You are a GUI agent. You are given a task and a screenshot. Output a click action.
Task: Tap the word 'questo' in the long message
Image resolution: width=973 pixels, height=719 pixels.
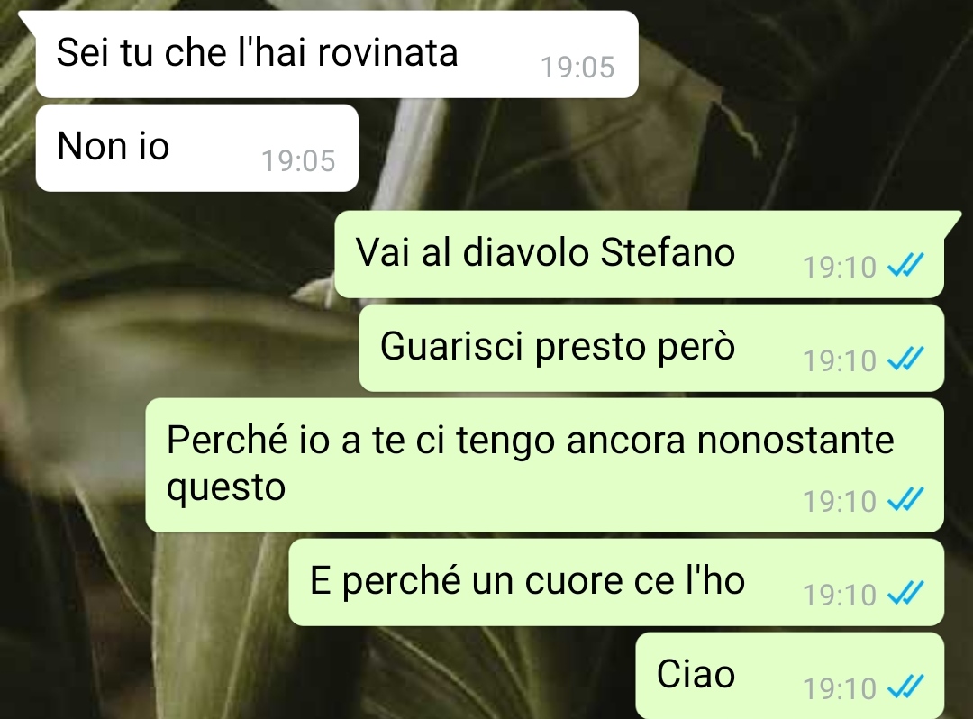226,488
